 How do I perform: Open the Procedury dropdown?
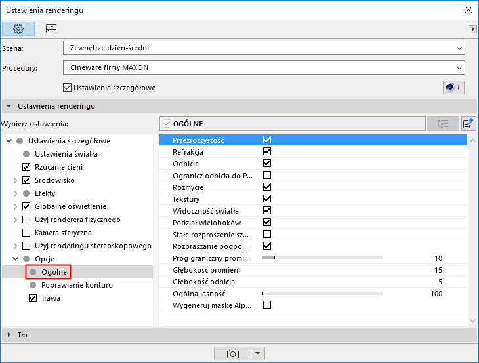pyautogui.click(x=264, y=67)
